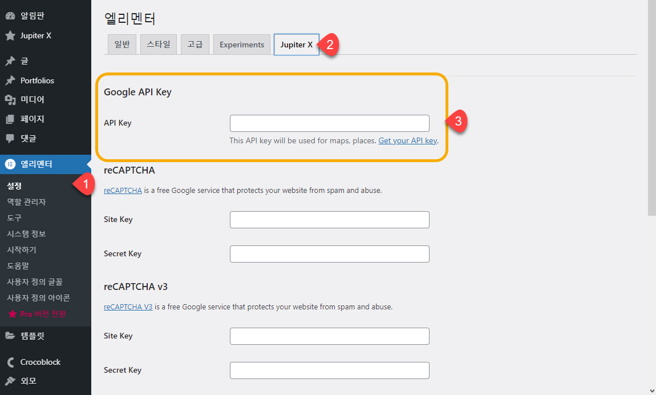This screenshot has height=395, width=656.
Task: Open 사용자 정의 글꼴 submenu entry
Action: 35,281
